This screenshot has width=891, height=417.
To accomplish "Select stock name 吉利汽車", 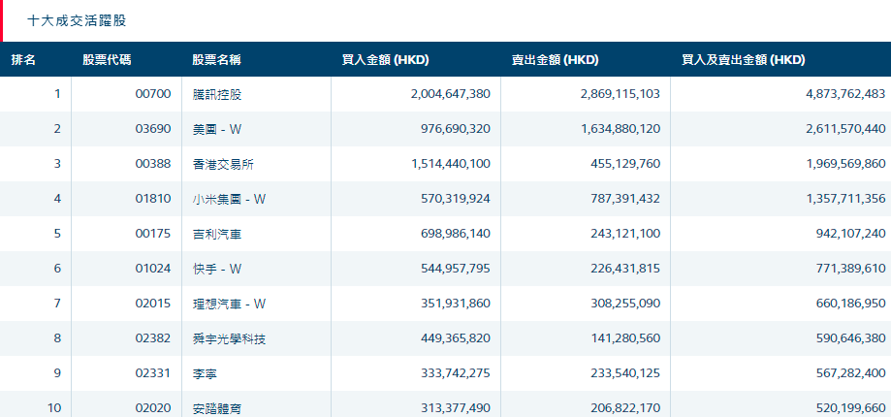I will coord(217,234).
